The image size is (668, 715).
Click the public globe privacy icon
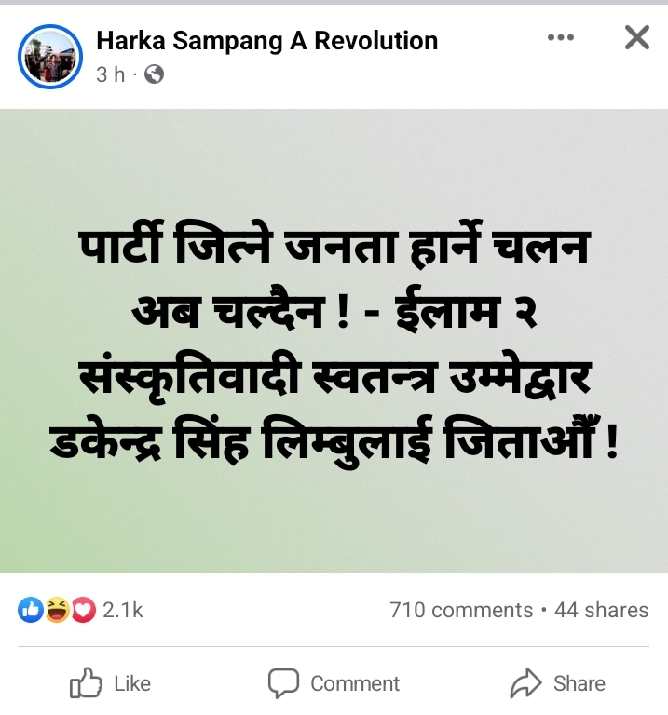155,74
